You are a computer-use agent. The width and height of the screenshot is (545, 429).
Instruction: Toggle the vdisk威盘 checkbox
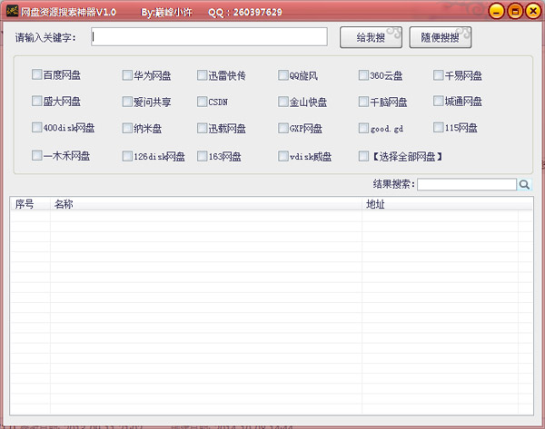(x=282, y=156)
